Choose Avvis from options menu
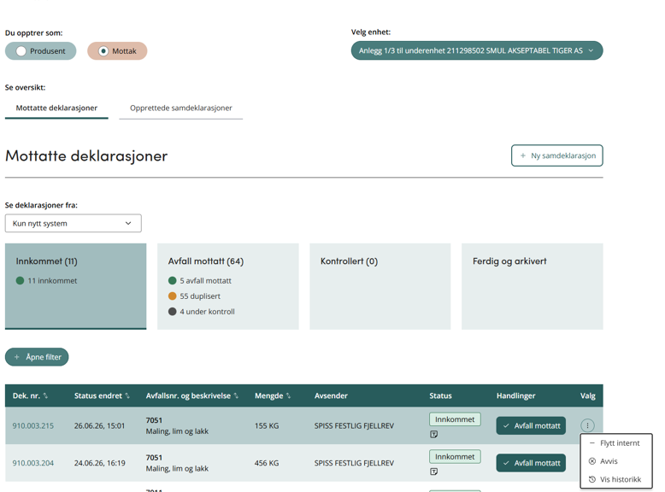The image size is (665, 492). (615, 461)
